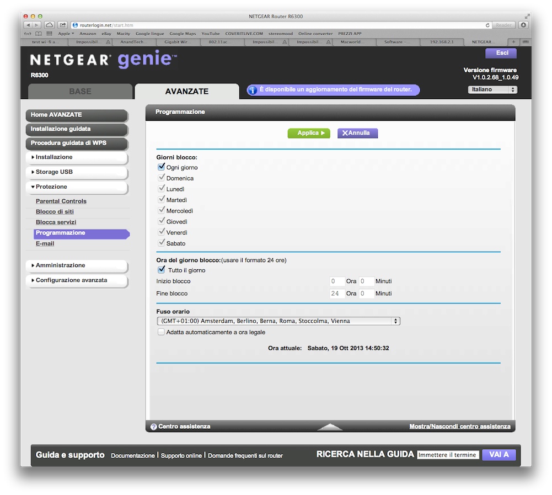Open Home AVANZATE
The width and height of the screenshot is (552, 495).
[77, 115]
